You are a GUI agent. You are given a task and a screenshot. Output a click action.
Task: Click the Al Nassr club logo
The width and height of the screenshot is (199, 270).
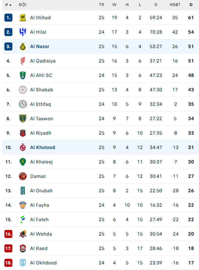point(23,46)
